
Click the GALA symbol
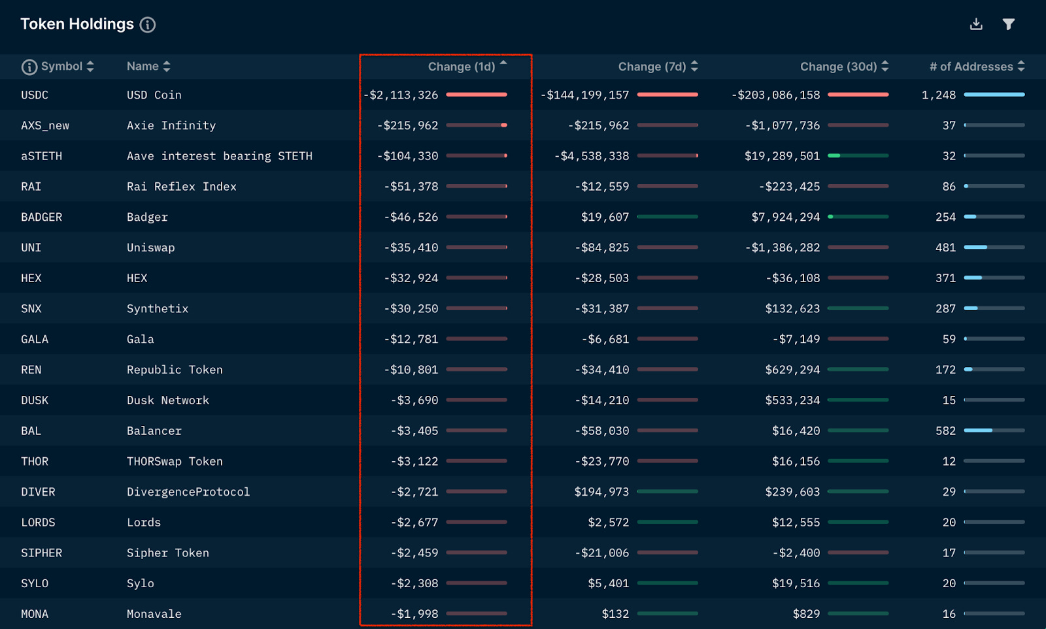point(35,339)
